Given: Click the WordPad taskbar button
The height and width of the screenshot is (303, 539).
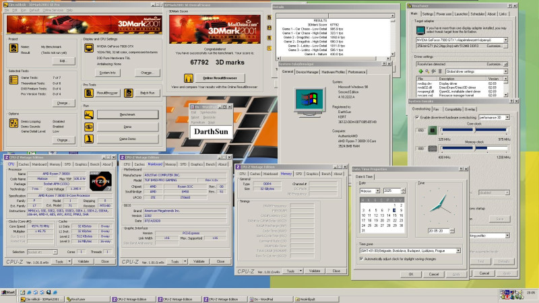Looking at the screenshot, I should click(x=270, y=299).
